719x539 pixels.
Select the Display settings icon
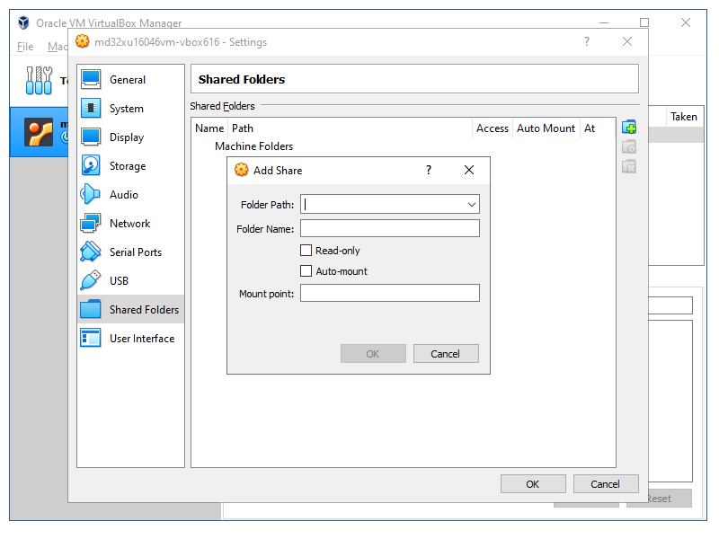coord(91,137)
